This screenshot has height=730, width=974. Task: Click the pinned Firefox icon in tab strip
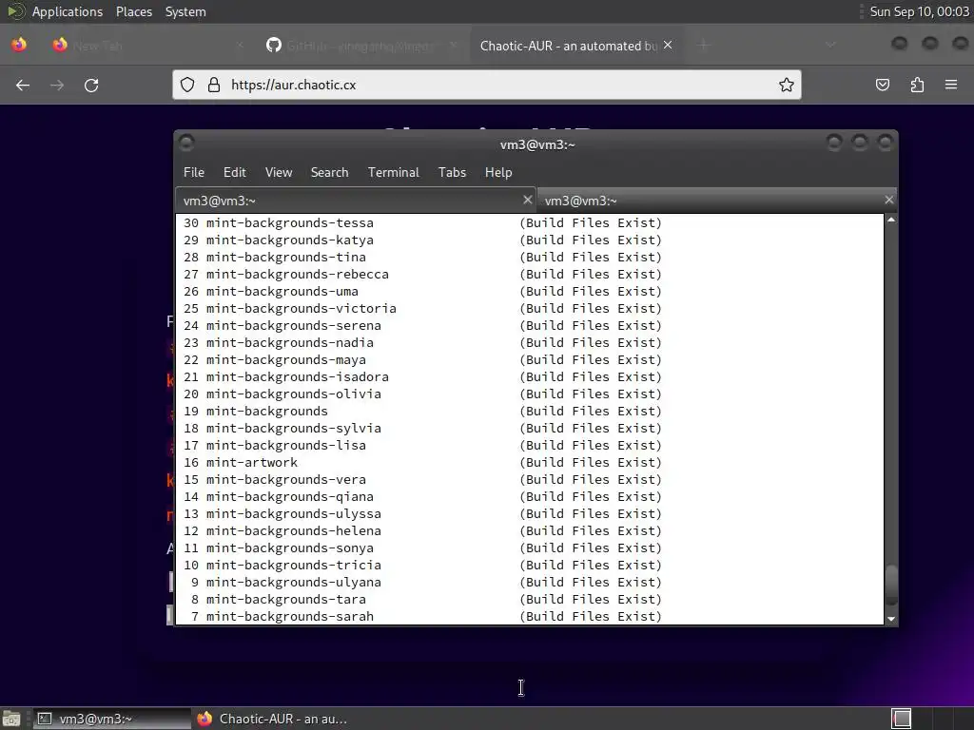(x=19, y=45)
